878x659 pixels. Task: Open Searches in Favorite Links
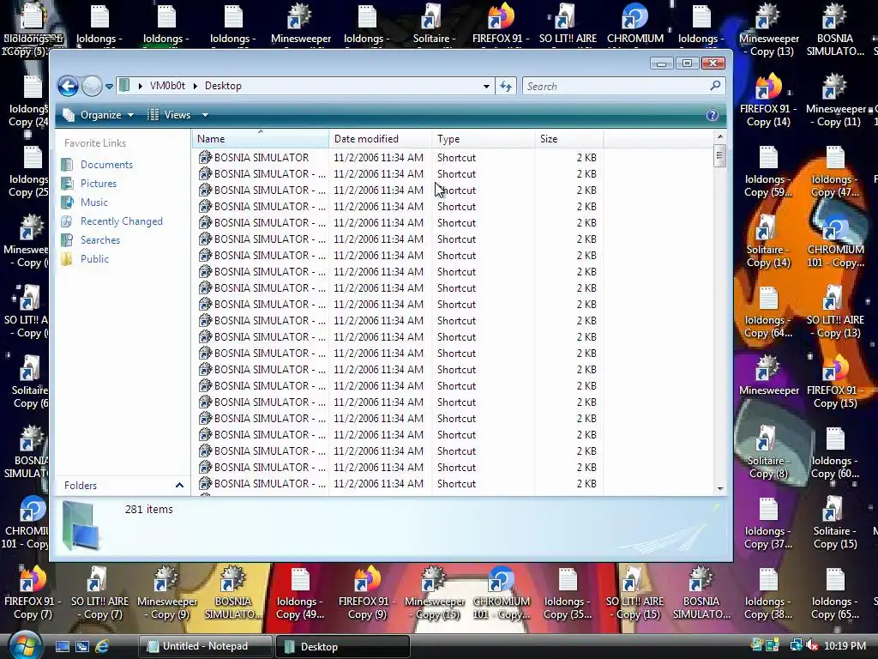100,240
